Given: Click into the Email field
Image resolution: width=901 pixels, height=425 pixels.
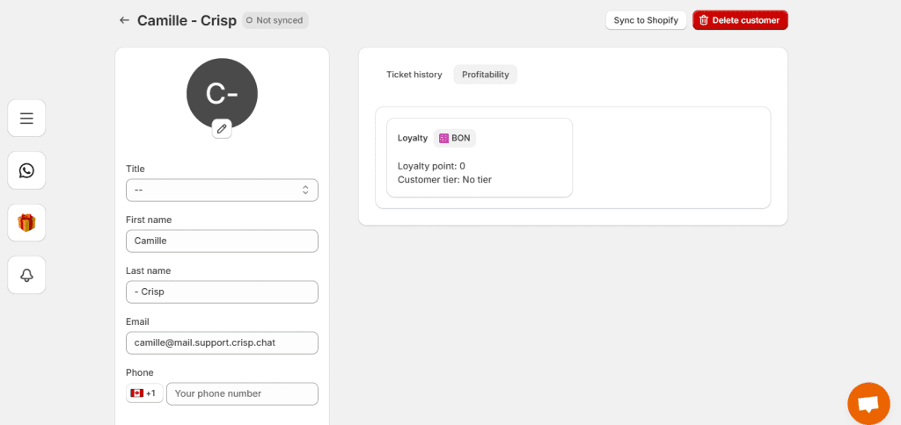Looking at the screenshot, I should [x=222, y=343].
